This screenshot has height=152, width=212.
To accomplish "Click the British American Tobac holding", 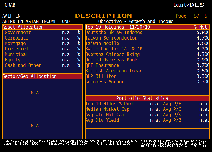I will coord(114,71).
